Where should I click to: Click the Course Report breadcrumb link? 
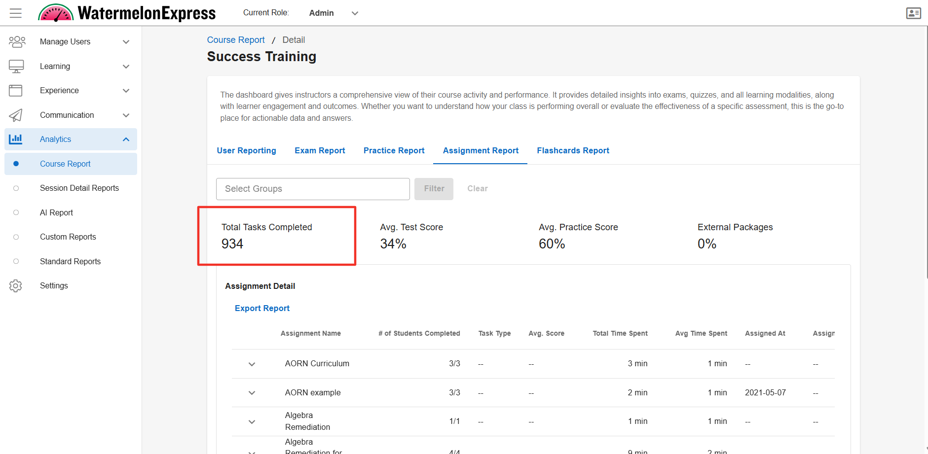tap(236, 40)
